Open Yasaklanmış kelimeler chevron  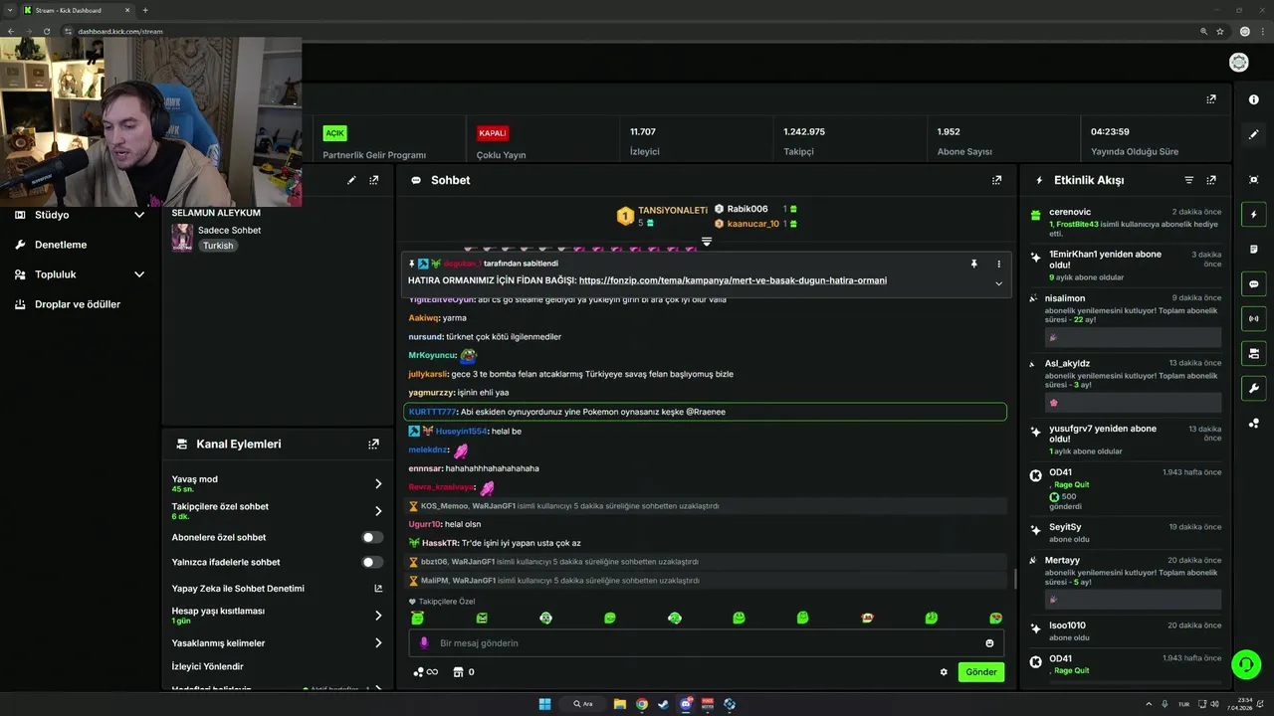tap(378, 643)
